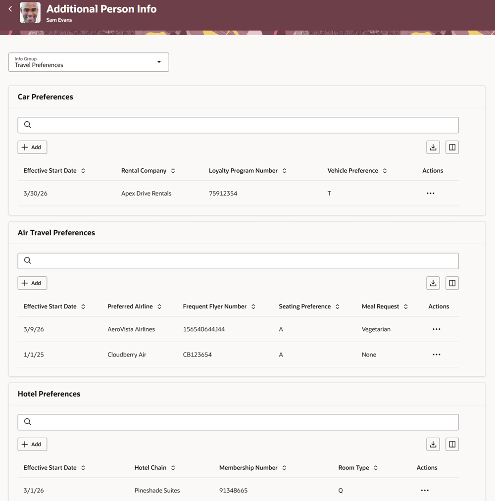Open the Info Group dropdown
The image size is (495, 501).
coord(89,62)
